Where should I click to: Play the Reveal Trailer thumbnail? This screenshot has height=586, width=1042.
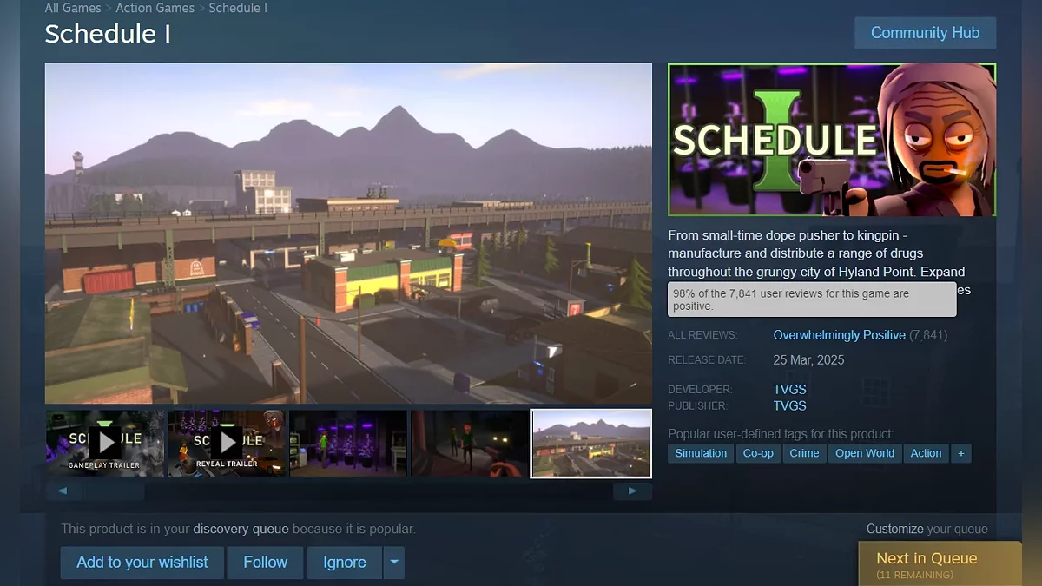click(227, 443)
